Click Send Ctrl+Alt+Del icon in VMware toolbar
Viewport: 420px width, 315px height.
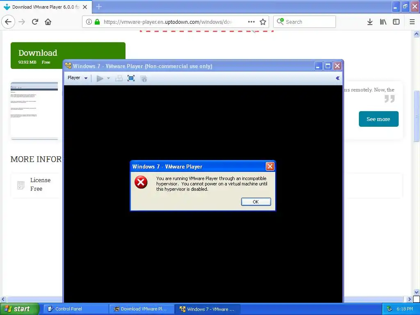pyautogui.click(x=119, y=78)
